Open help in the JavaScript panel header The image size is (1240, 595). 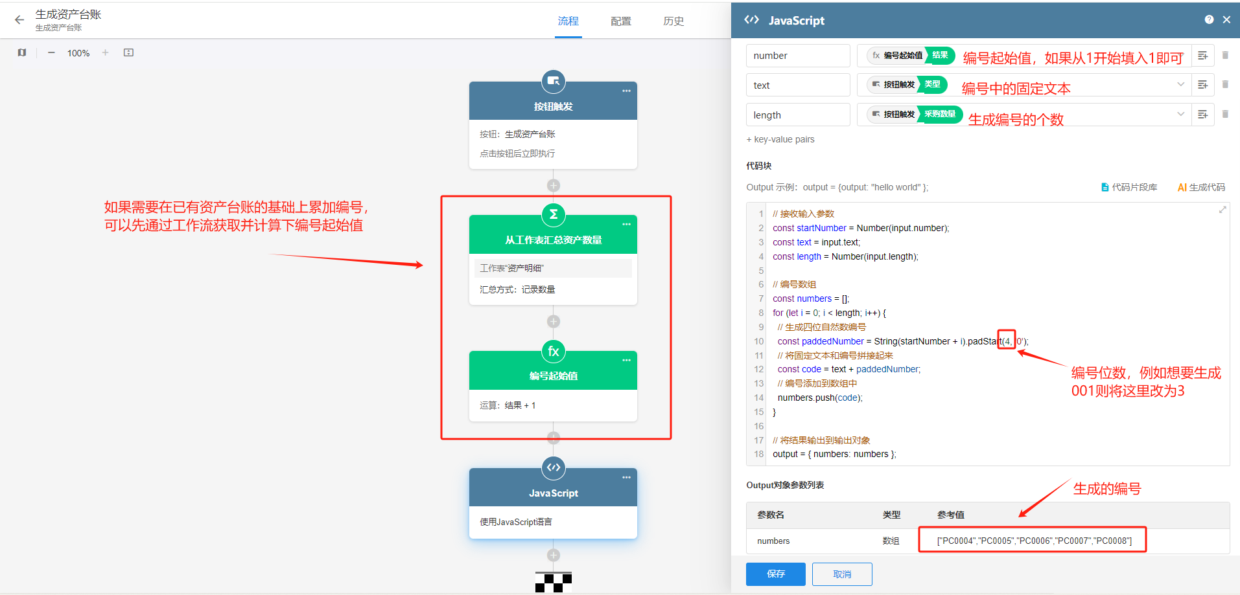pos(1209,20)
